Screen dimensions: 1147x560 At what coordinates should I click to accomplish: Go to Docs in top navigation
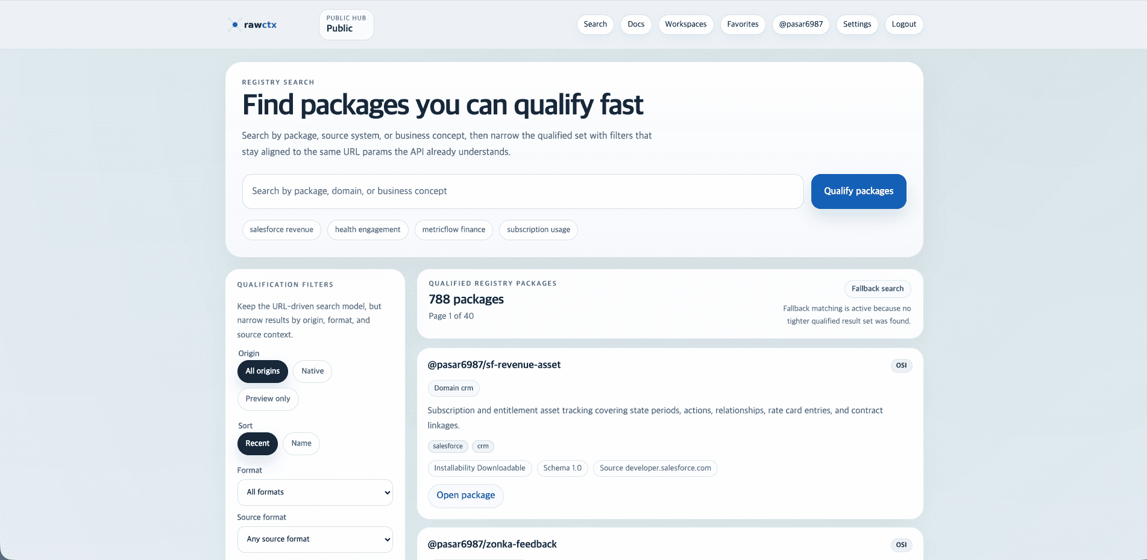[635, 25]
